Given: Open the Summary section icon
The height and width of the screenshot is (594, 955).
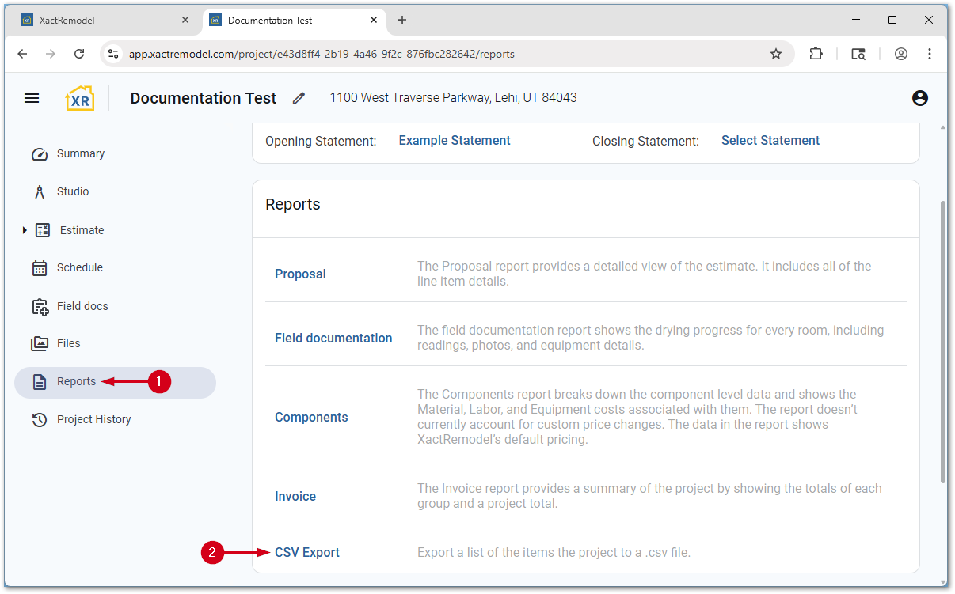Looking at the screenshot, I should pos(39,153).
